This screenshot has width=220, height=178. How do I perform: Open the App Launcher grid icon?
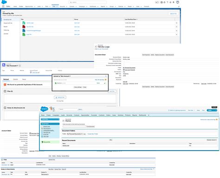pos(3,6)
